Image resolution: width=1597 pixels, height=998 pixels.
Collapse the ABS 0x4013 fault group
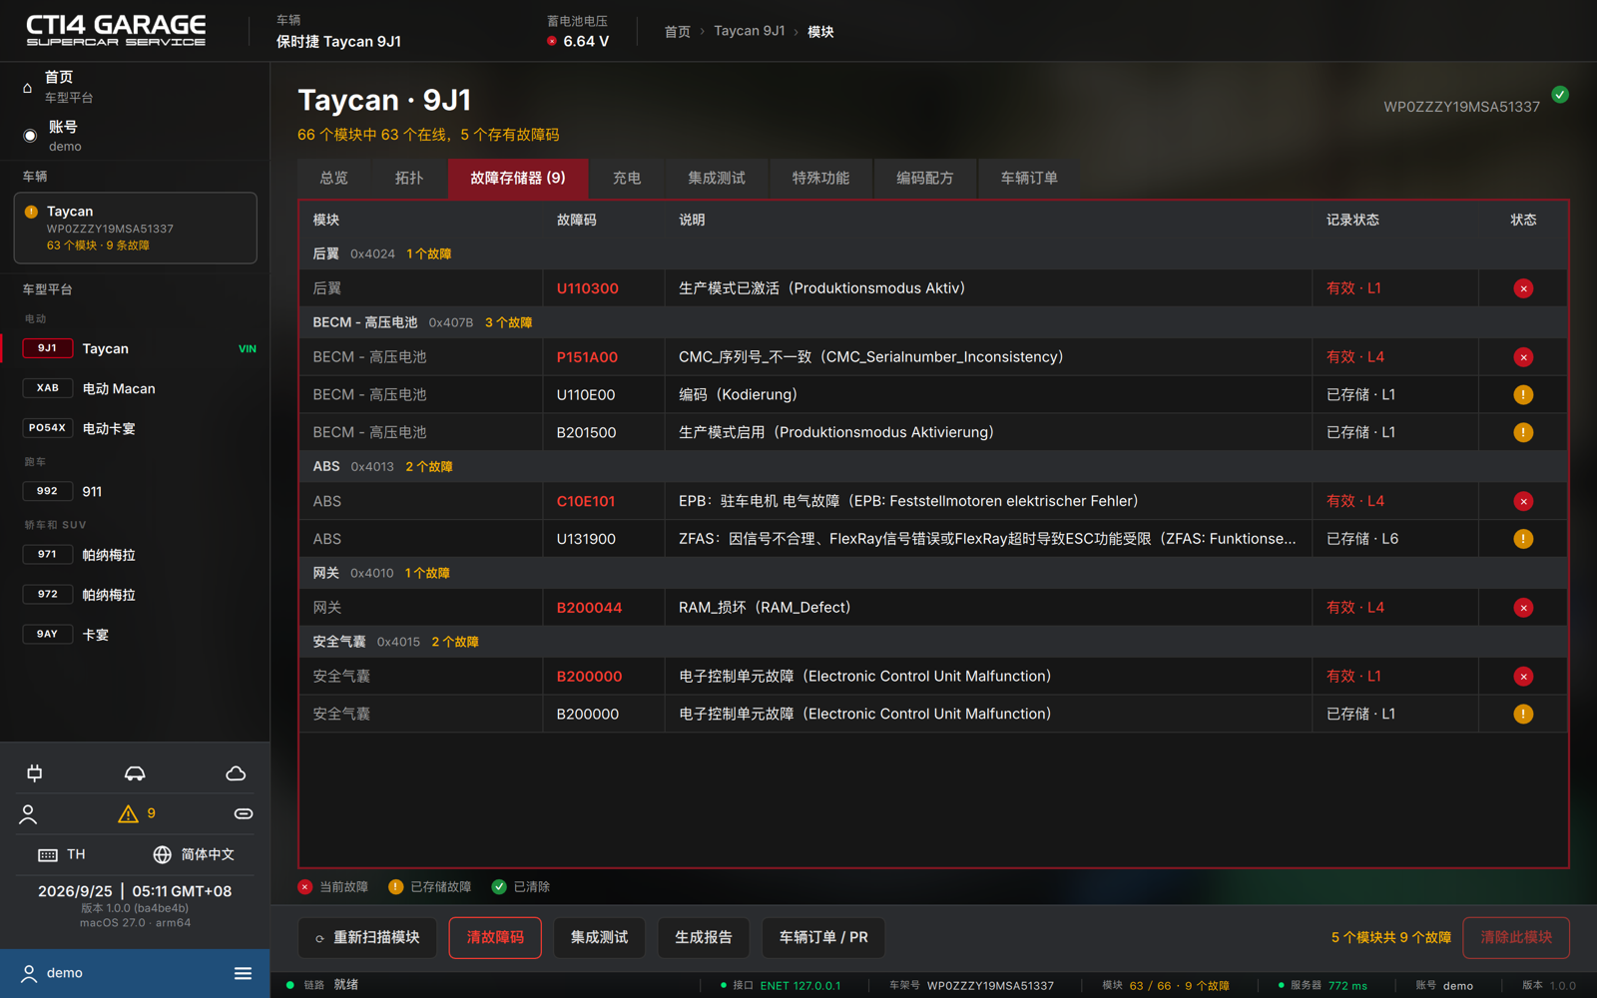click(x=933, y=467)
